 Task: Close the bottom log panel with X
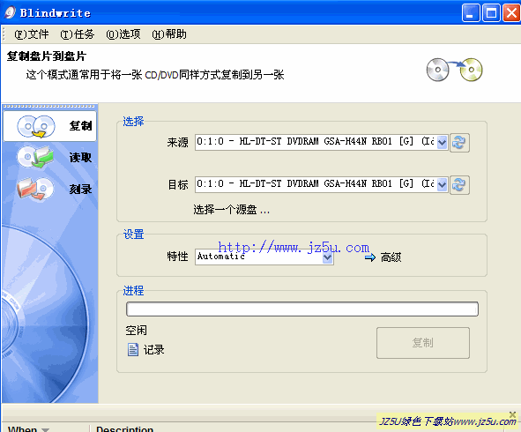click(x=513, y=414)
